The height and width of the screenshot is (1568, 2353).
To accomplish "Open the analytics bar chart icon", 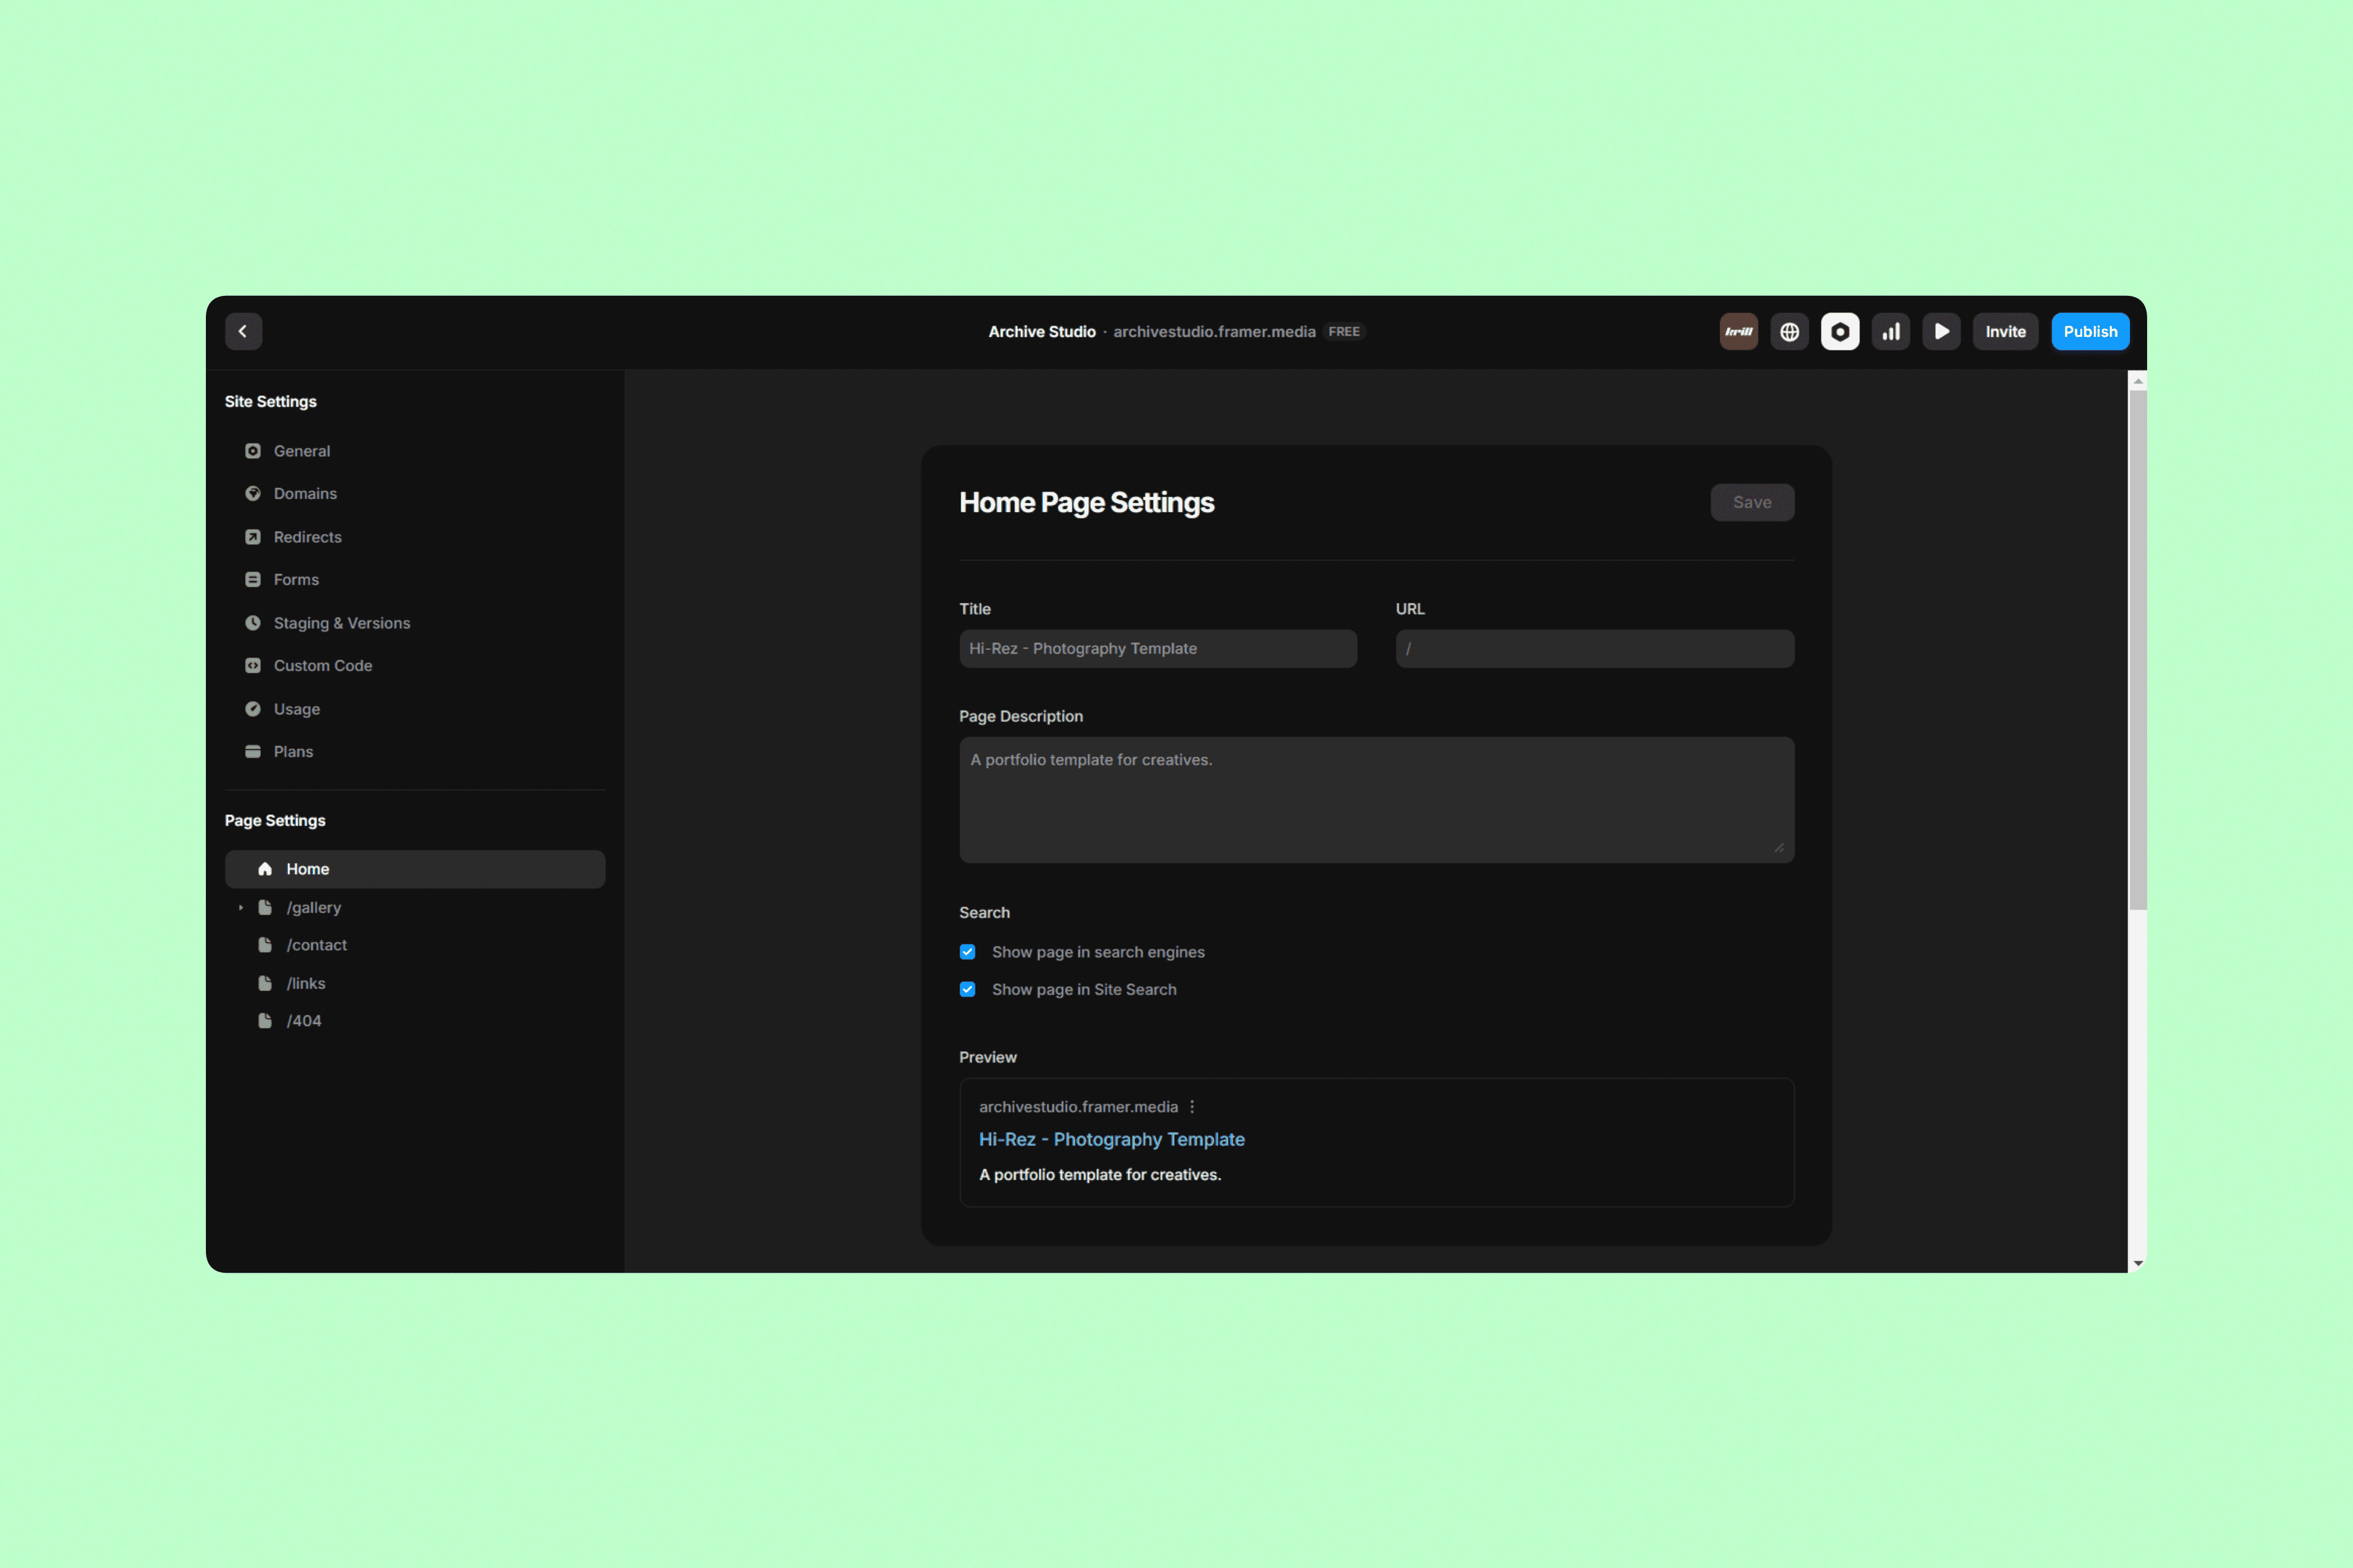I will pos(1890,331).
